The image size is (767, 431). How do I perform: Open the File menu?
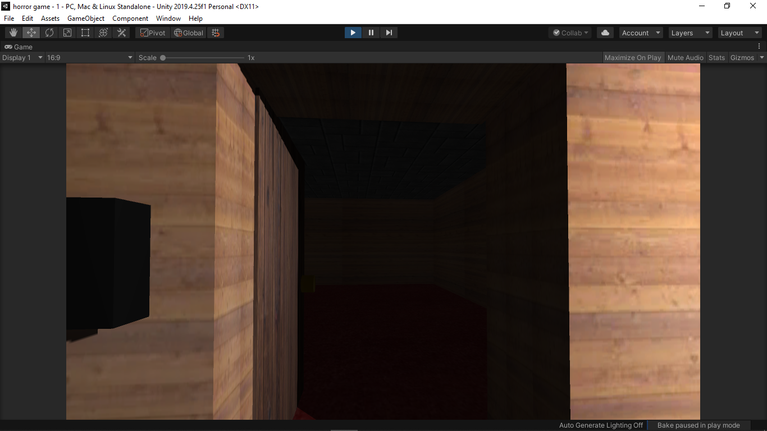pyautogui.click(x=9, y=19)
